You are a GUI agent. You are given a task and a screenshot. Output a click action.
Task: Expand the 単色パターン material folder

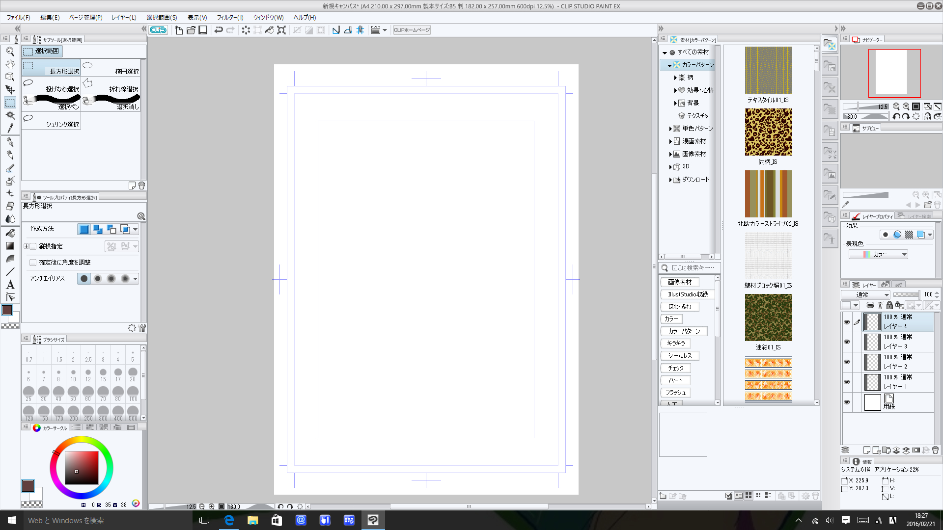point(670,129)
